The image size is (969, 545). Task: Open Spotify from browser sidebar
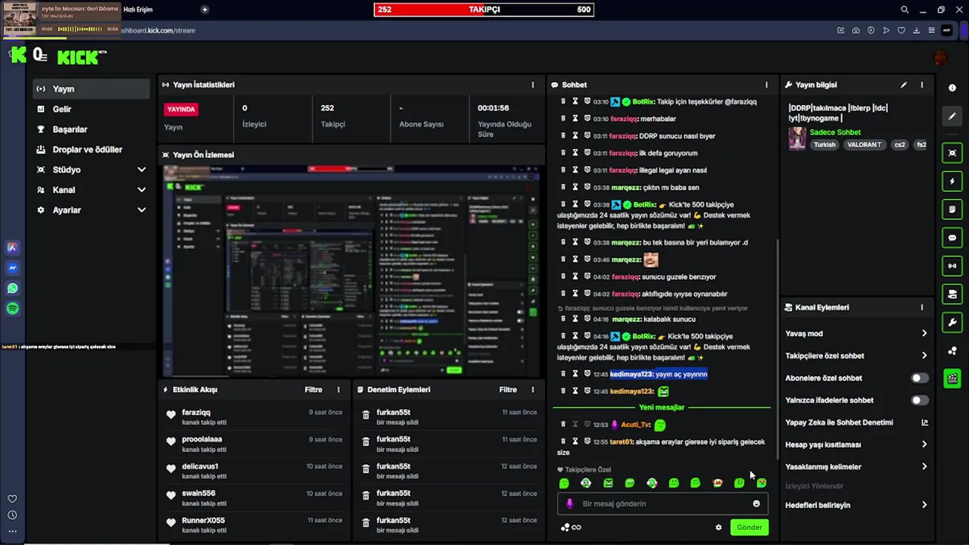coord(13,309)
